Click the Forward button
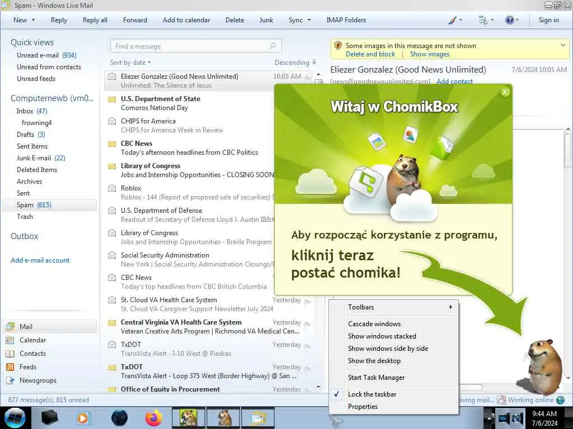This screenshot has height=429, width=573. click(135, 20)
